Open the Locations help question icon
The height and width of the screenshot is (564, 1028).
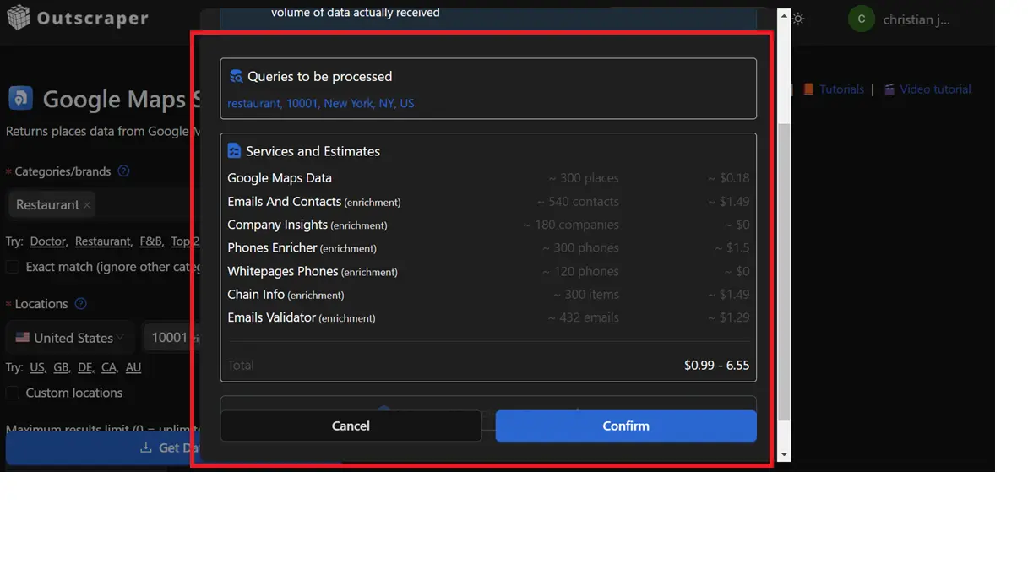[x=81, y=304]
